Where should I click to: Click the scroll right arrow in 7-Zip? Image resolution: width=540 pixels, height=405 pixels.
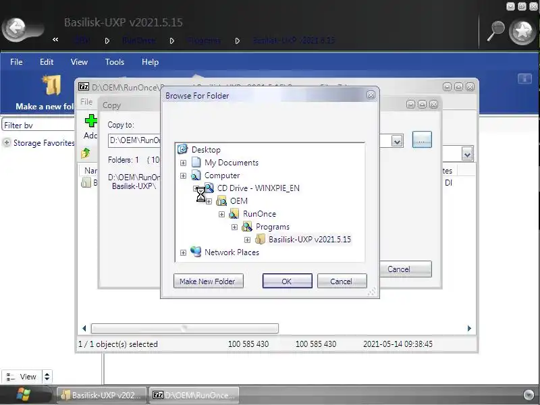click(x=469, y=328)
